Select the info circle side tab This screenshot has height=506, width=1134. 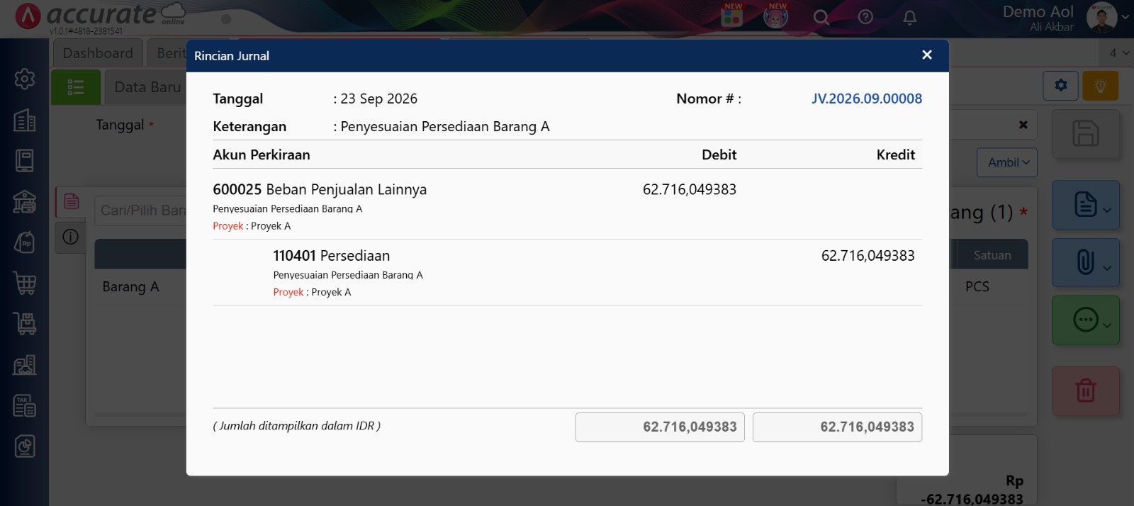click(71, 237)
